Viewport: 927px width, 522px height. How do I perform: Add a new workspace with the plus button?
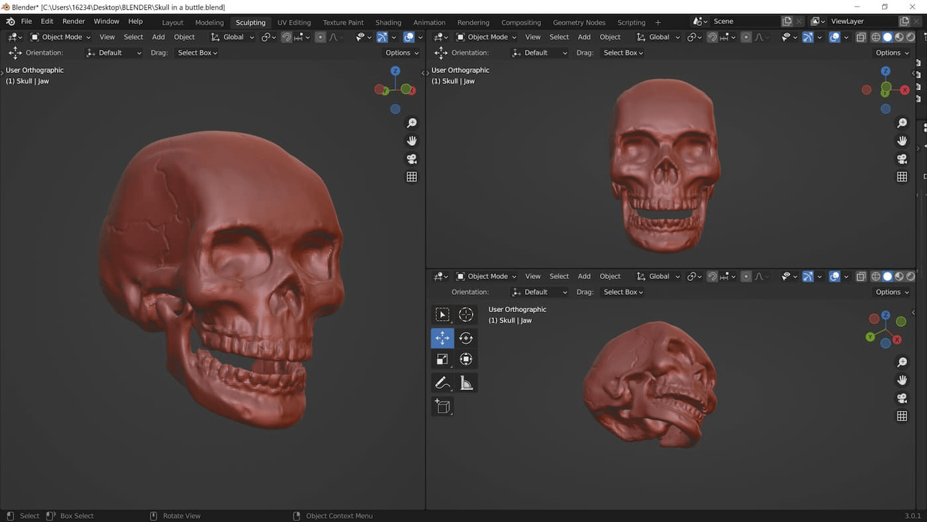[x=658, y=22]
